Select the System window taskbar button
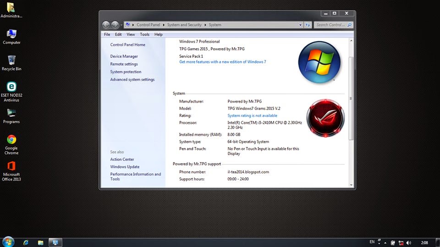The width and height of the screenshot is (440, 247). tap(55, 242)
